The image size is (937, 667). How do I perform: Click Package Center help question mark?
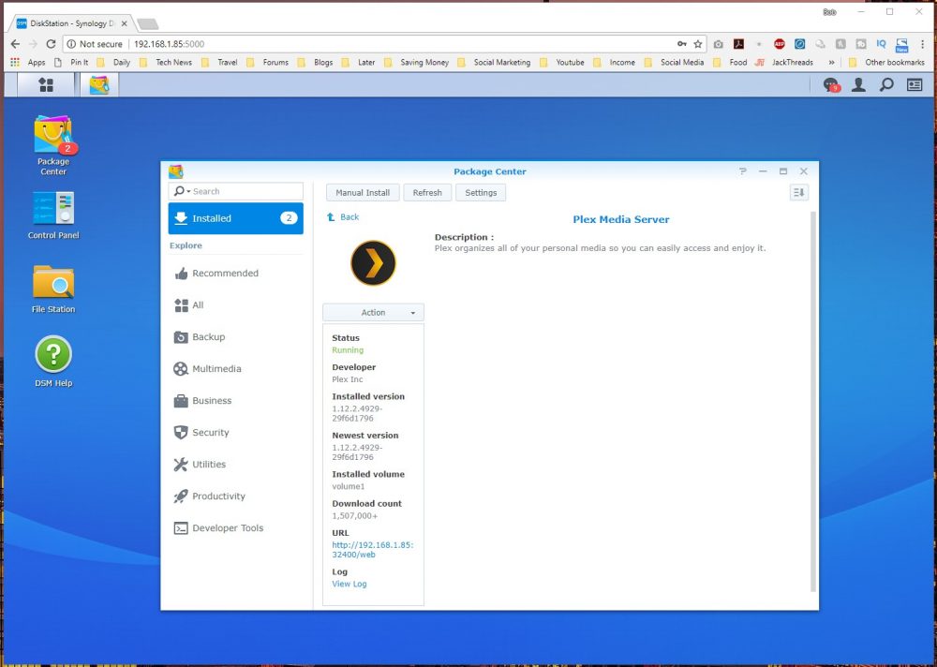743,171
